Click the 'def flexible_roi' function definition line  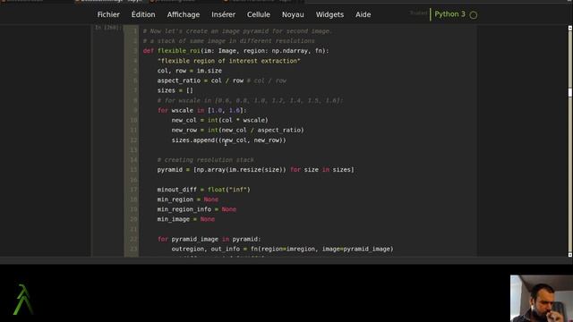(235, 51)
